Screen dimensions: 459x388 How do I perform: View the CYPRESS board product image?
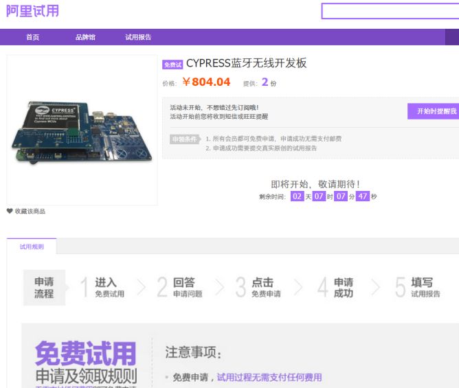82,130
